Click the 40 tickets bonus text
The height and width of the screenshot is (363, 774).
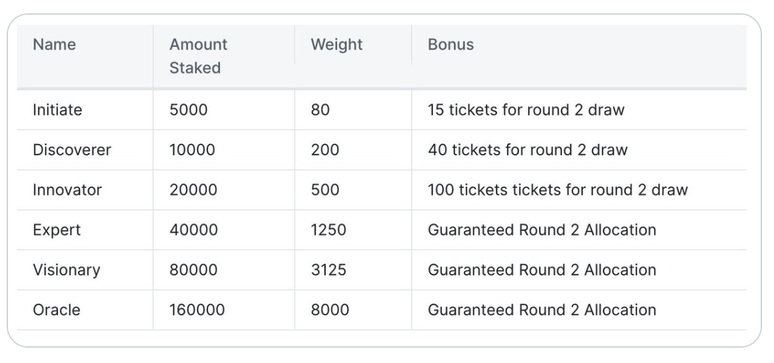[528, 149]
